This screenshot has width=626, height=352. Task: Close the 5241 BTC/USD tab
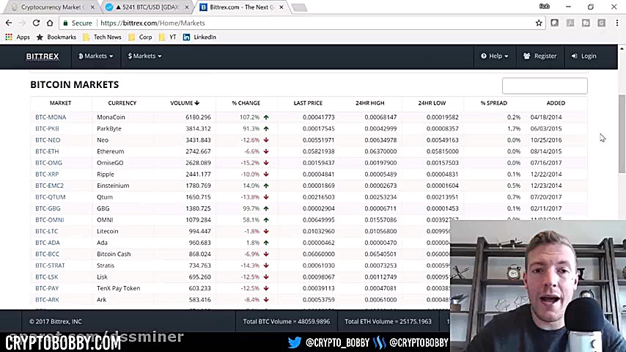point(186,7)
